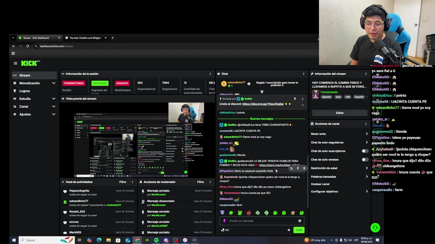Select Stream in the sidebar

tap(34, 75)
